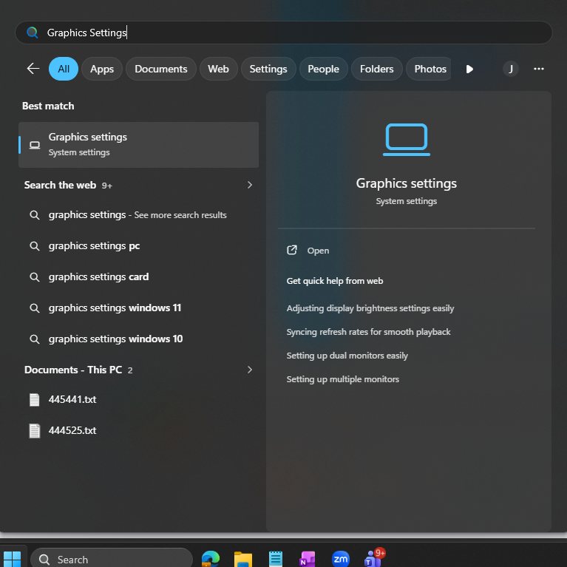Expand Search the web results chevron
The image size is (567, 567).
(250, 185)
